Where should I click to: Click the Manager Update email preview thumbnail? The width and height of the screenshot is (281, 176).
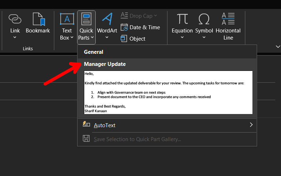168,92
